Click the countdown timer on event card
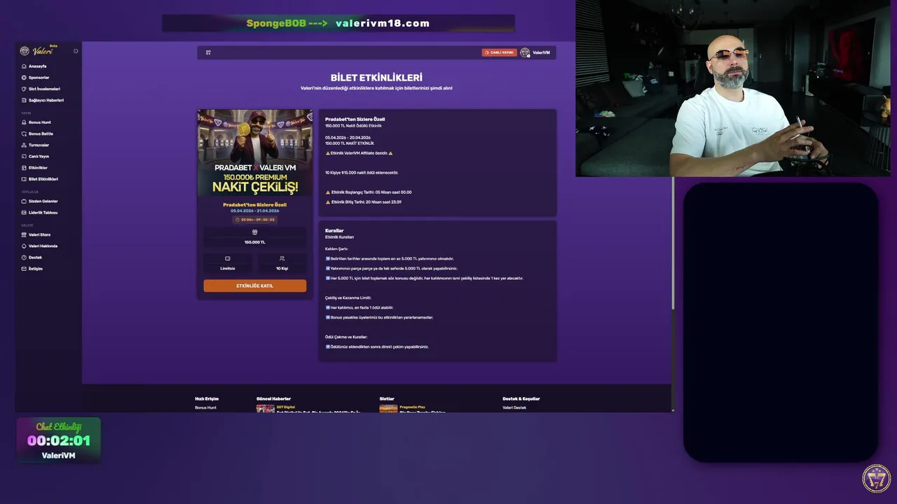Image resolution: width=897 pixels, height=504 pixels. pos(255,220)
